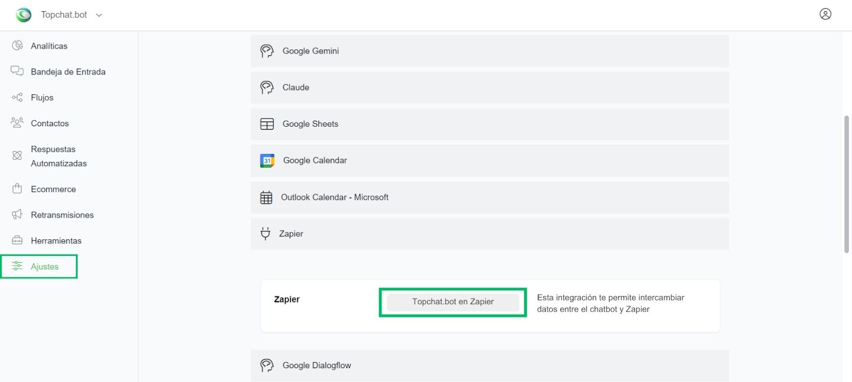Screen dimensions: 852x382
Task: Expand the Google Dialogflow integration row
Action: (490, 365)
